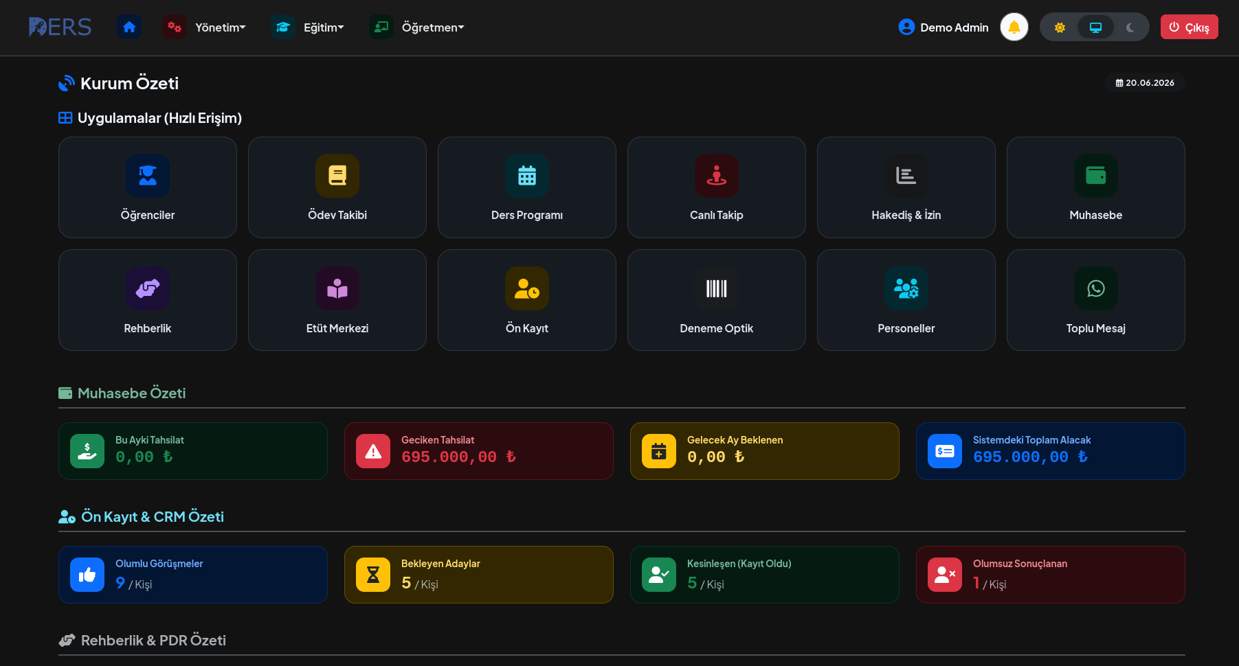Click the Bu Ayki Tahsilat hand-dollar icon
Viewport: 1239px width, 666px height.
[87, 451]
